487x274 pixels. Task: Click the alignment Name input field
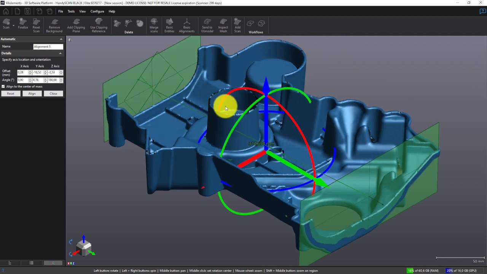[48, 46]
